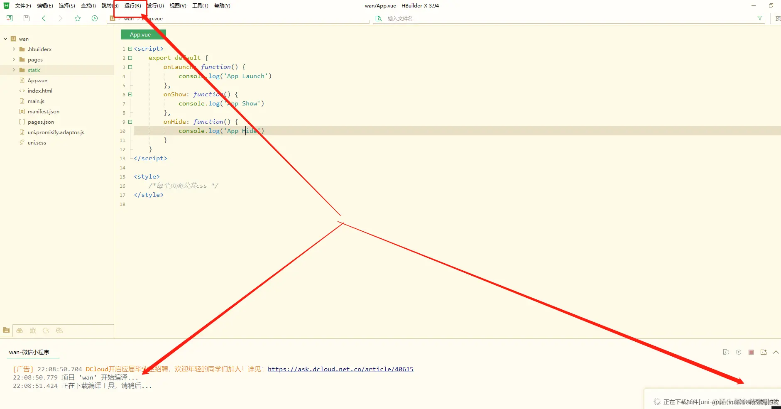
Task: Click line number 15 in the gutter
Action: click(x=122, y=177)
